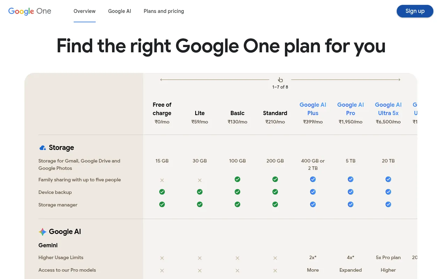Click Family sharing cross icon for Free of charge
447x279 pixels.
click(162, 180)
